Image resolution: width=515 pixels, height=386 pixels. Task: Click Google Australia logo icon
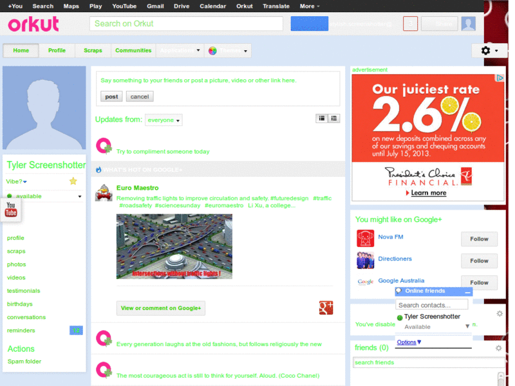coord(366,282)
